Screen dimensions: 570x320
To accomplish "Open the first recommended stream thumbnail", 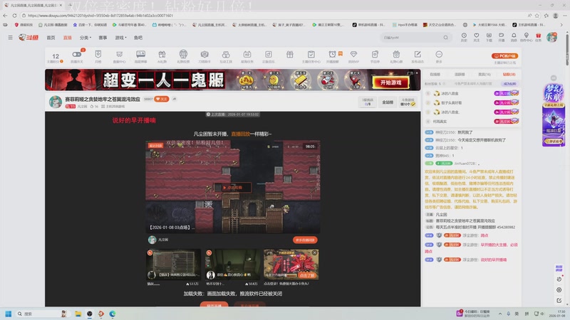I will (173, 264).
